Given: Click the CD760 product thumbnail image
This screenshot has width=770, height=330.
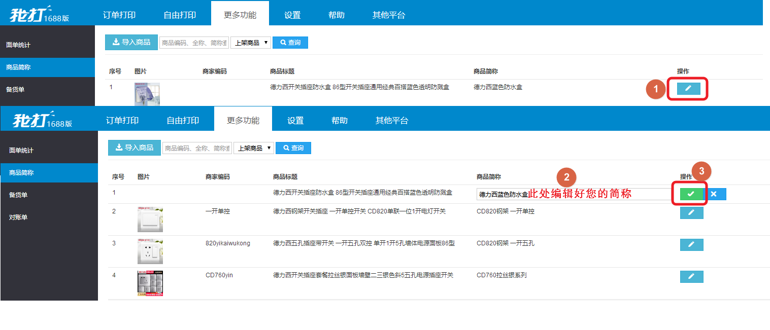Looking at the screenshot, I should (150, 283).
